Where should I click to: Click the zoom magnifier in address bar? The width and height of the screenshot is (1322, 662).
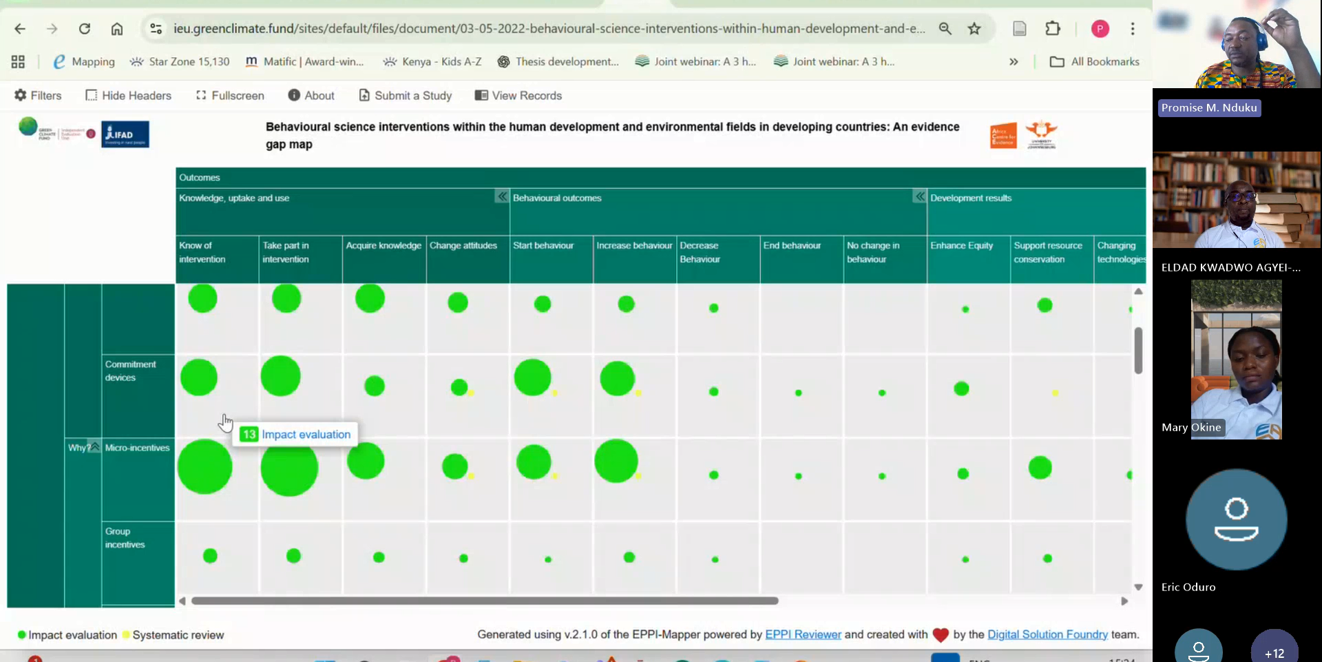945,29
